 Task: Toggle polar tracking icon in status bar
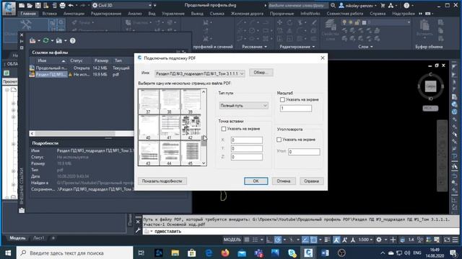point(278,240)
